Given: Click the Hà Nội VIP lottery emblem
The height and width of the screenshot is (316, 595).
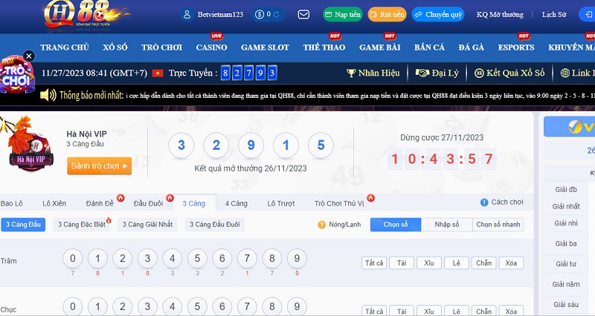Looking at the screenshot, I should coord(28,145).
